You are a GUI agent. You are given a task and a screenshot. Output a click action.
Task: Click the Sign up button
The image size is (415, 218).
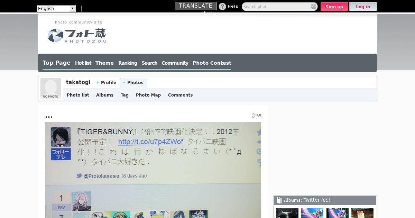pyautogui.click(x=334, y=7)
